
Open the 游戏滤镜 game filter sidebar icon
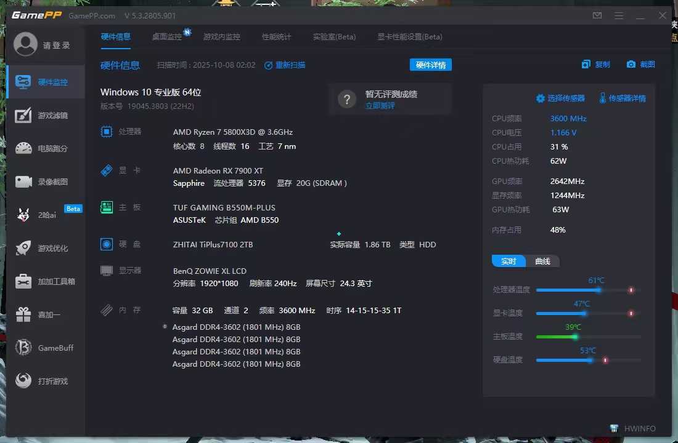pyautogui.click(x=23, y=116)
